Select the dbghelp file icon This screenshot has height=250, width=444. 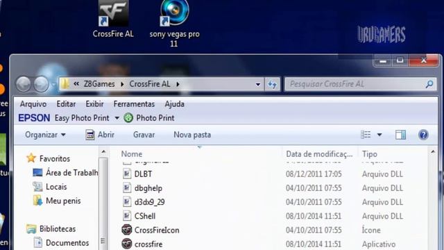[127, 188]
